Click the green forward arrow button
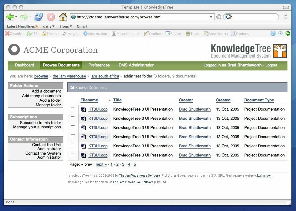Viewport: 296px width, 211px height. pyautogui.click(x=24, y=17)
